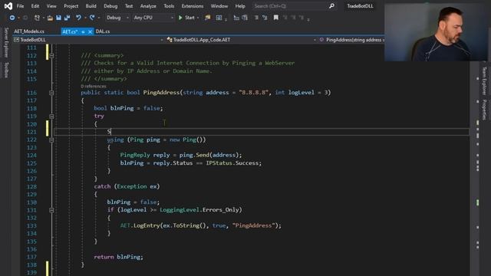Click the New Project toolbar icon

pyautogui.click(x=37, y=18)
